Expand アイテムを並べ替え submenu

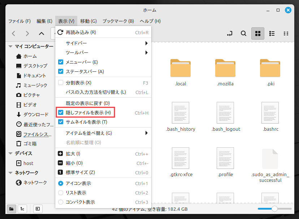tap(103, 133)
